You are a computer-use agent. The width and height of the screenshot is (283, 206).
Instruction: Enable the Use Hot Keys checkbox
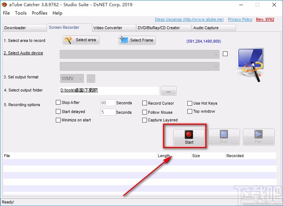tap(190, 103)
